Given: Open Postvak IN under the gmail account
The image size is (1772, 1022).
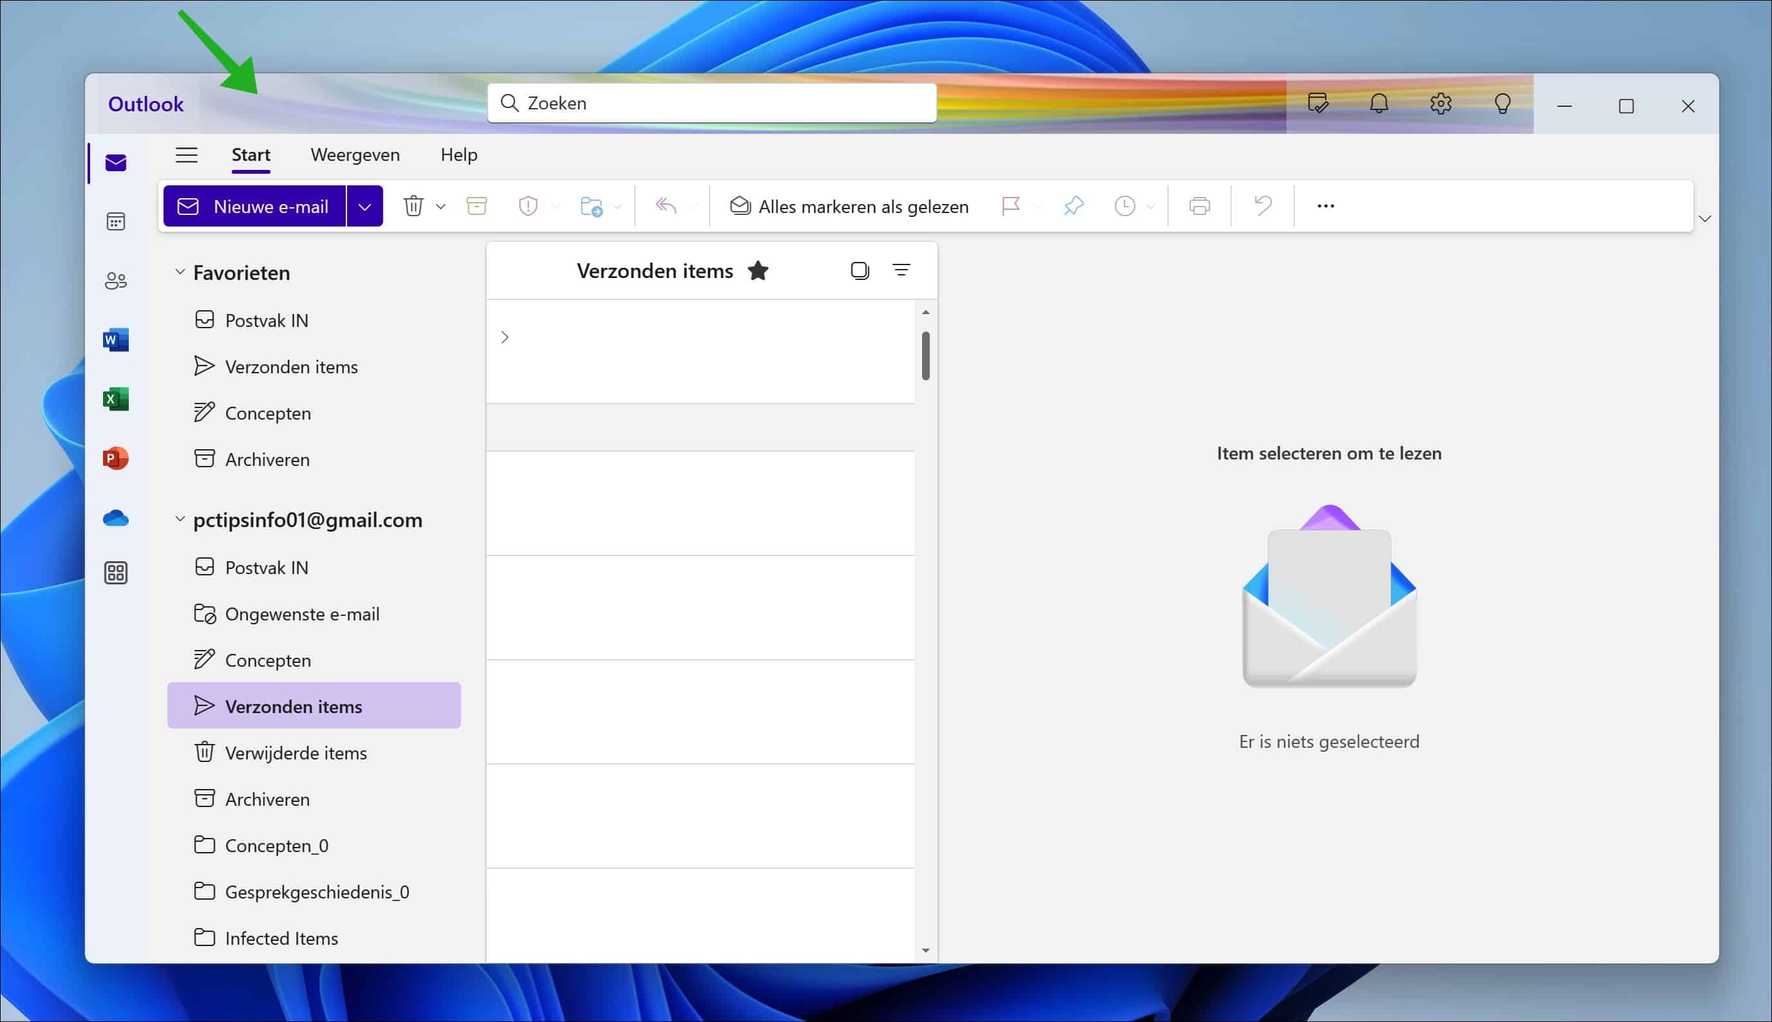Looking at the screenshot, I should point(314,567).
